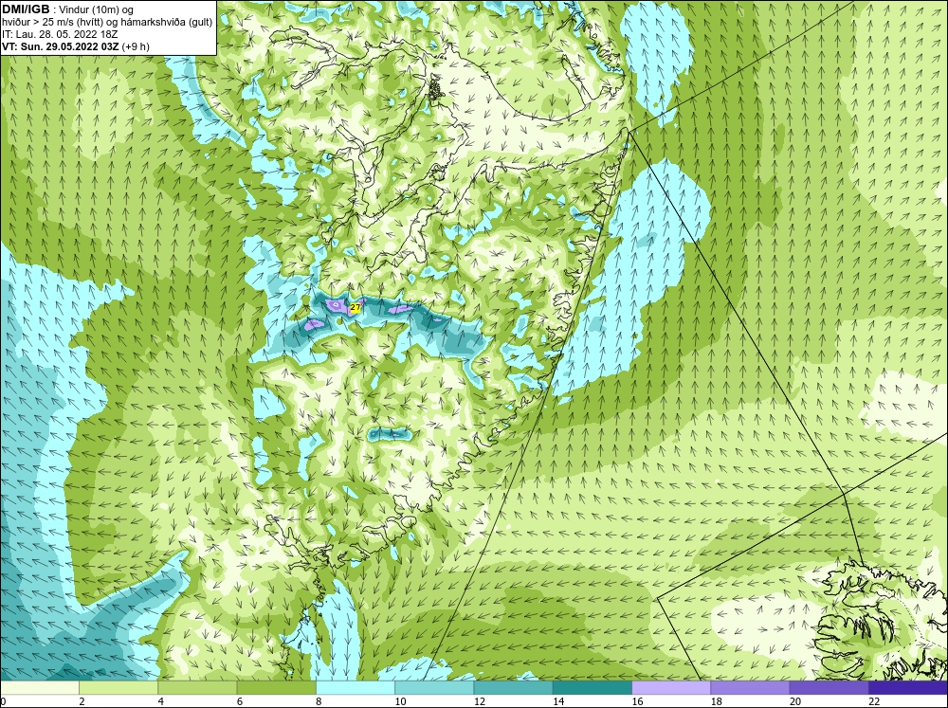Pick the 0–2 m/s palest legend swatch

click(39, 687)
